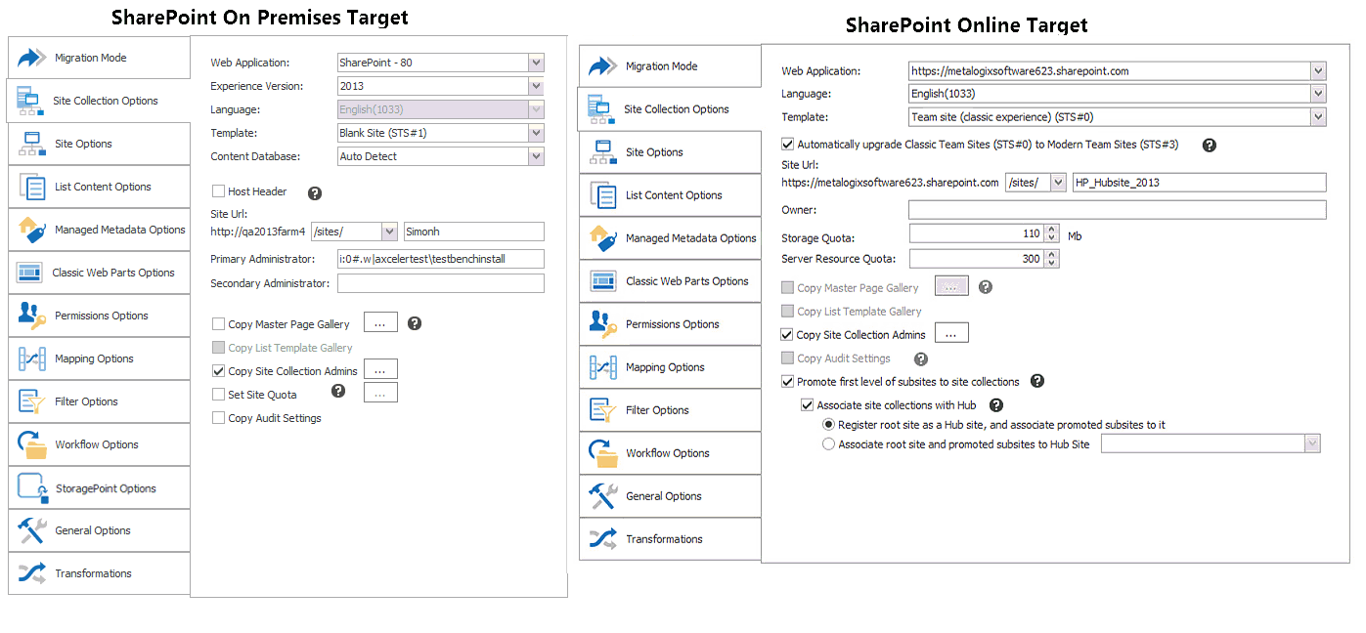Open /sites/ path dropdown in On Premises panel
This screenshot has width=1366, height=633.
pyautogui.click(x=389, y=232)
